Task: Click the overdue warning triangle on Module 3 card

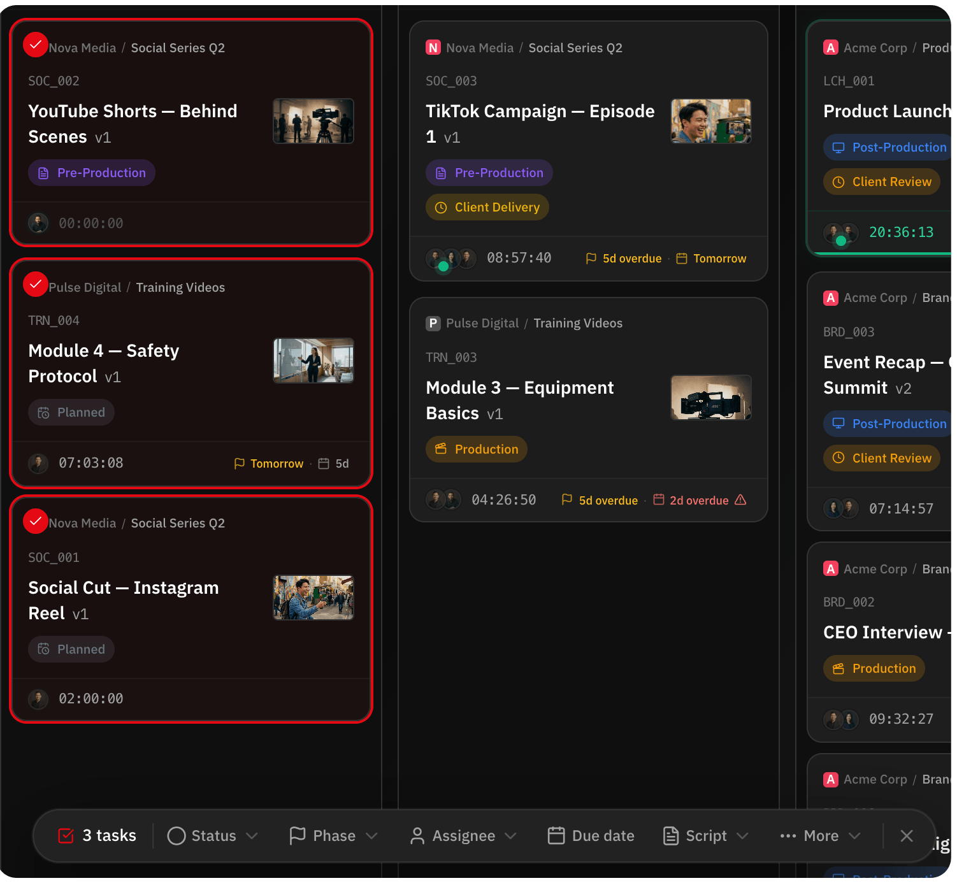Action: pos(740,499)
